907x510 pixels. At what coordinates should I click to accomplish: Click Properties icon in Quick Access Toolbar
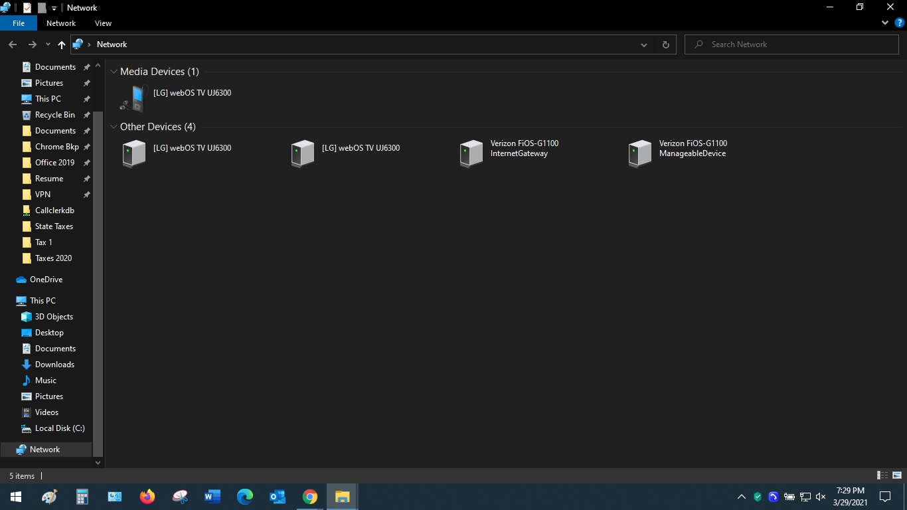click(27, 8)
